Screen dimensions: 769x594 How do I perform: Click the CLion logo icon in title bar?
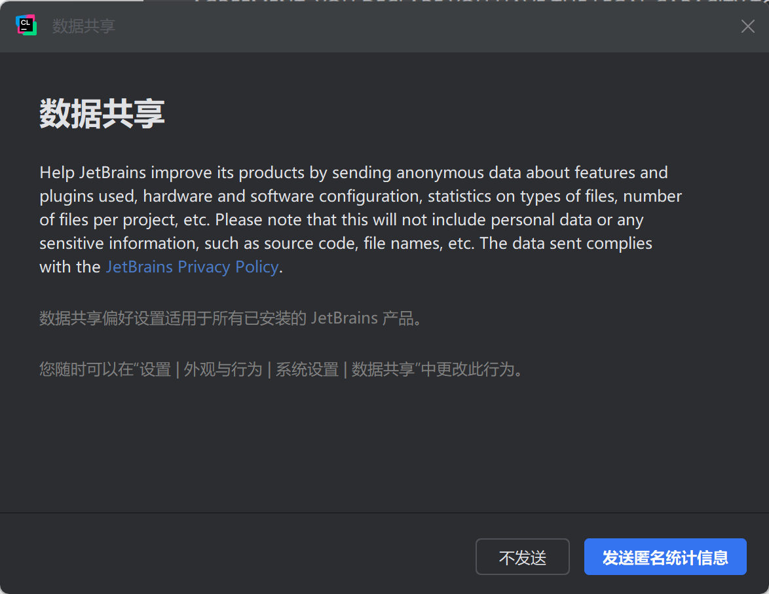pyautogui.click(x=26, y=25)
